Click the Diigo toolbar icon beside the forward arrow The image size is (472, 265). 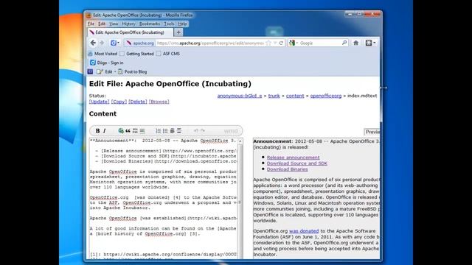[x=113, y=43]
